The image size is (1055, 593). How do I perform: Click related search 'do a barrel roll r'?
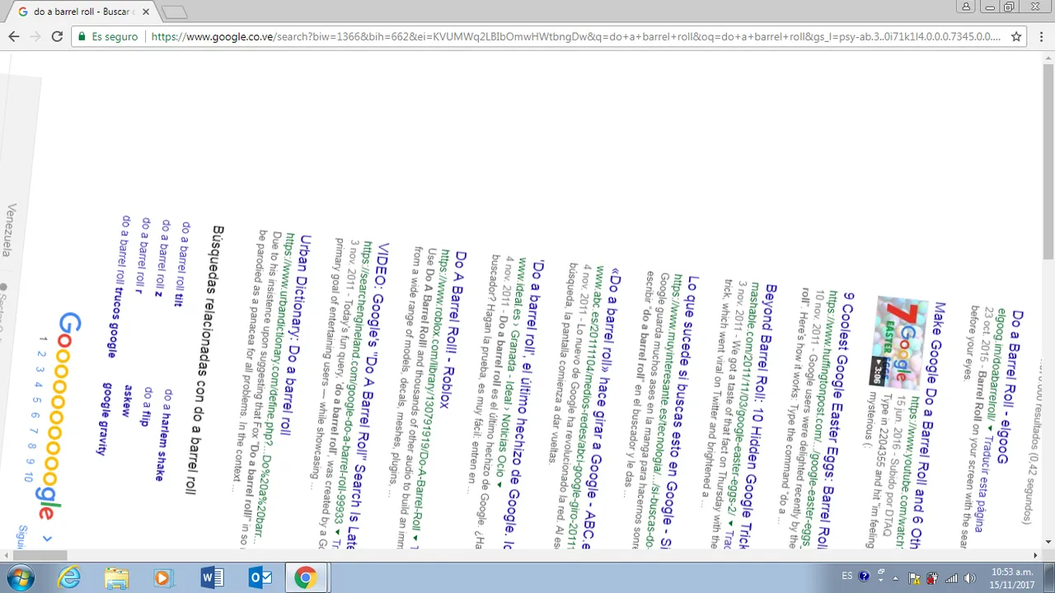click(x=142, y=255)
